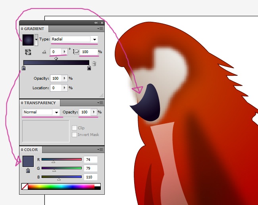
Task: Open the gradient Type dropdown
Action: (94, 39)
